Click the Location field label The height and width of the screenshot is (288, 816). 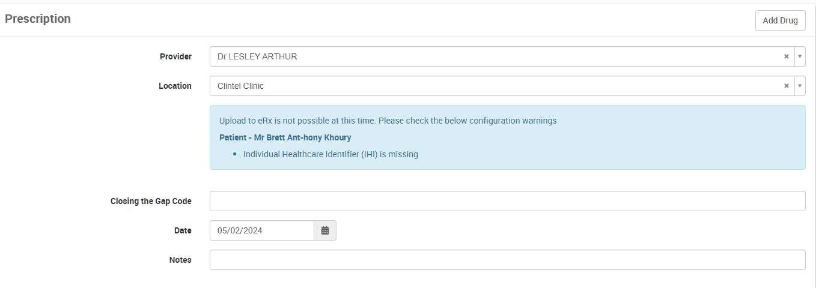(175, 86)
